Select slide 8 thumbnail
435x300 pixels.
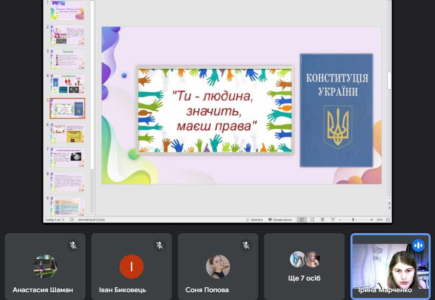click(x=67, y=182)
